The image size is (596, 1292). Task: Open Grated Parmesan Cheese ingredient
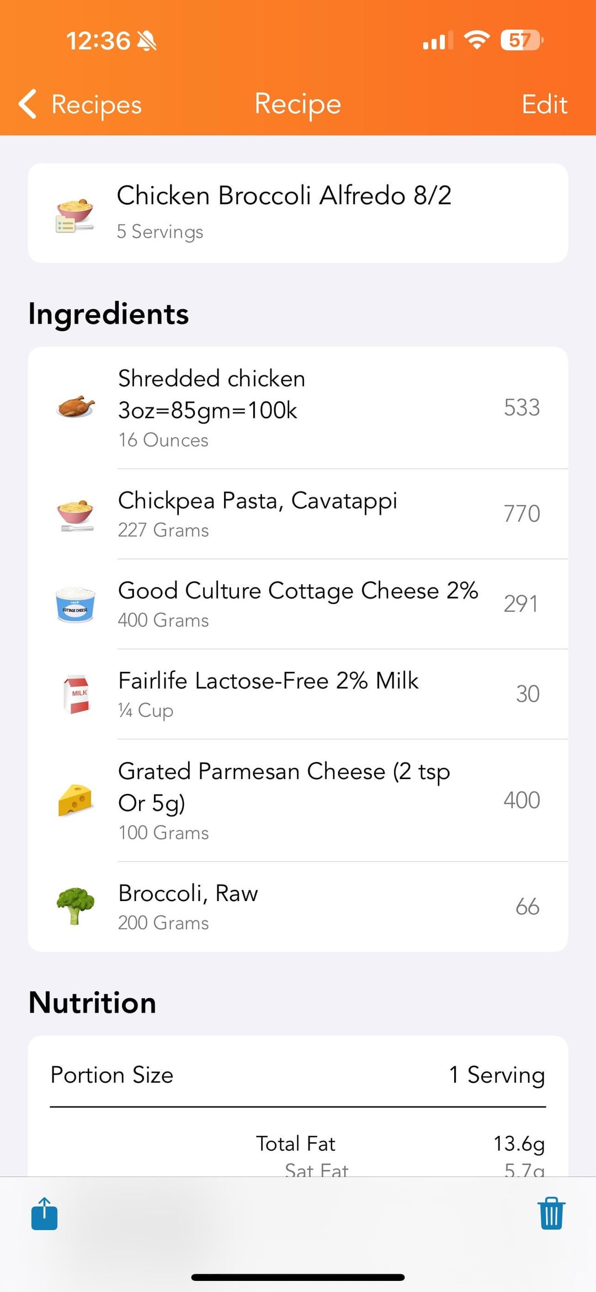tap(298, 800)
